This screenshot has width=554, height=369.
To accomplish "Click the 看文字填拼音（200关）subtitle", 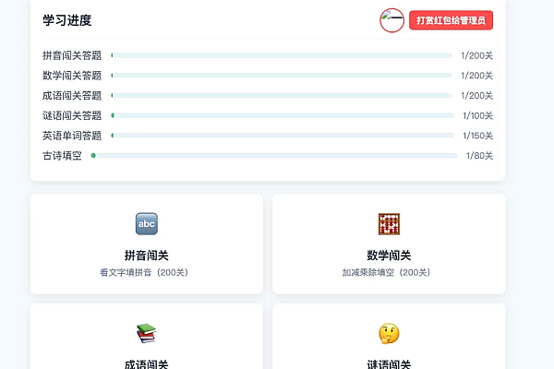I will [x=144, y=272].
